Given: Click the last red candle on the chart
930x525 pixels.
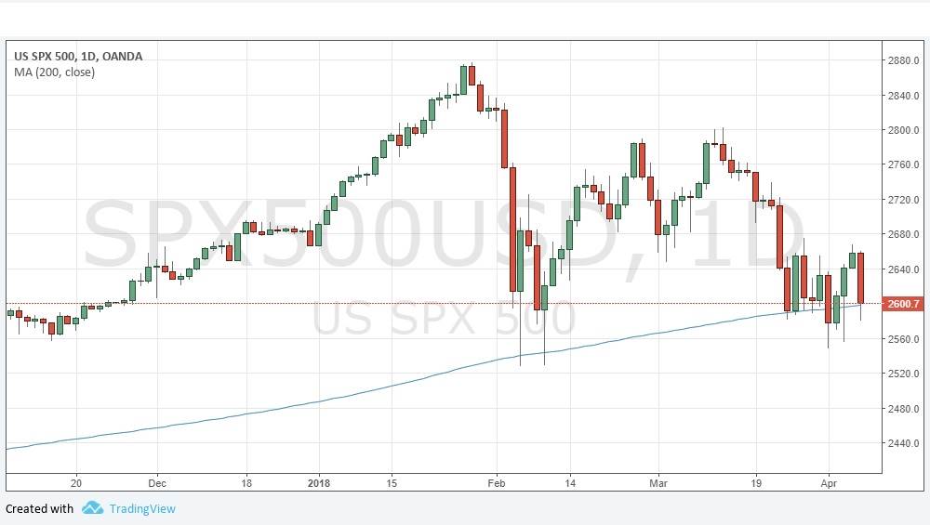Looking at the screenshot, I should pos(860,277).
